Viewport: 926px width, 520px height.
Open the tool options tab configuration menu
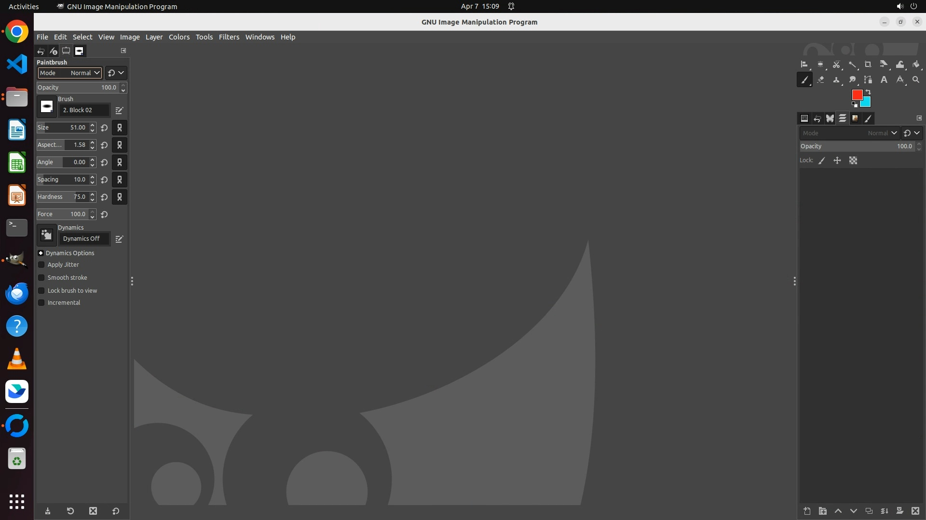tap(123, 51)
